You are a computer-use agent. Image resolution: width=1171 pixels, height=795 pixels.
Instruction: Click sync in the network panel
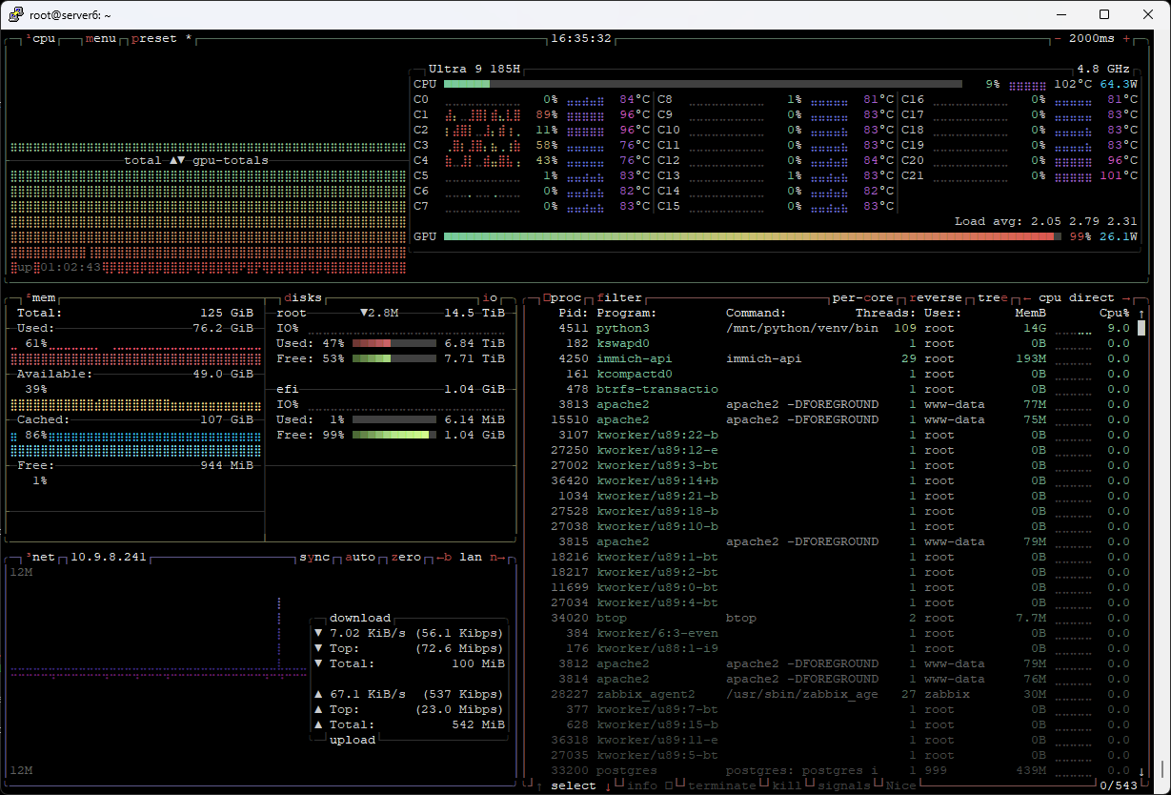[314, 557]
